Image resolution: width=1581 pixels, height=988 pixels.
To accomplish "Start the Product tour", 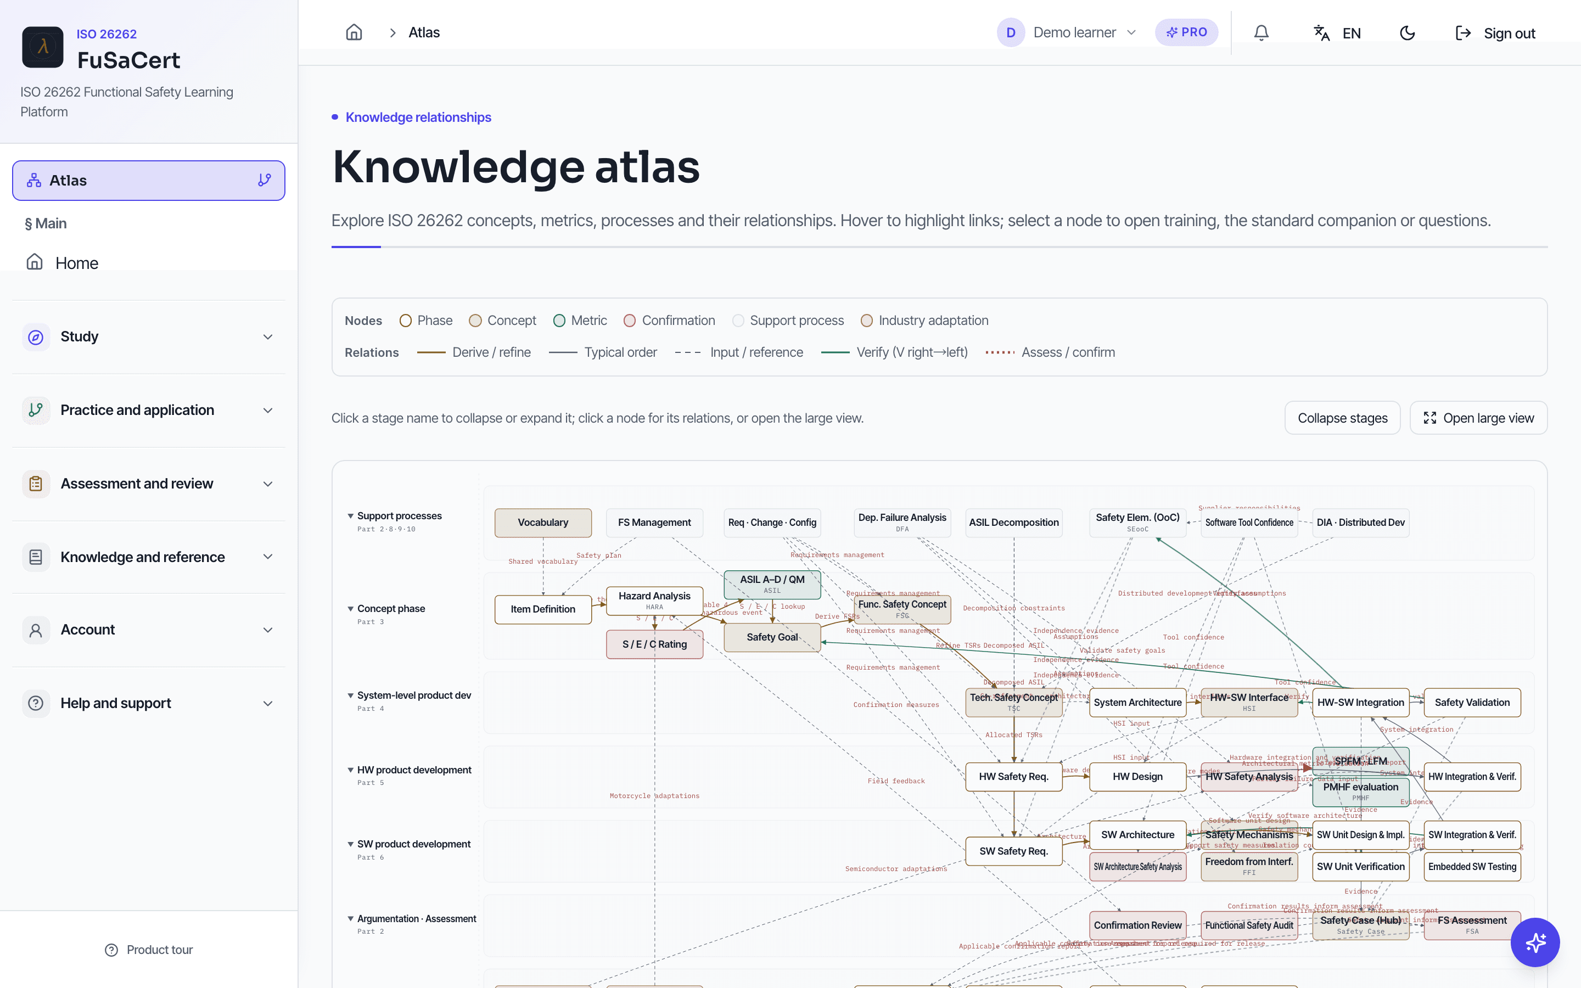I will tap(149, 950).
